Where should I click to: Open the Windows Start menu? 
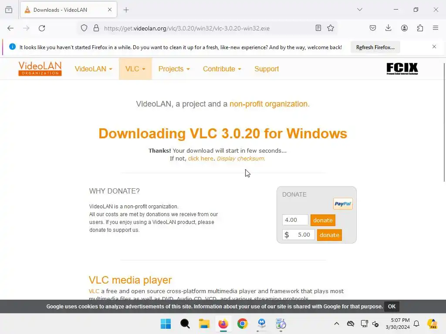(x=166, y=324)
